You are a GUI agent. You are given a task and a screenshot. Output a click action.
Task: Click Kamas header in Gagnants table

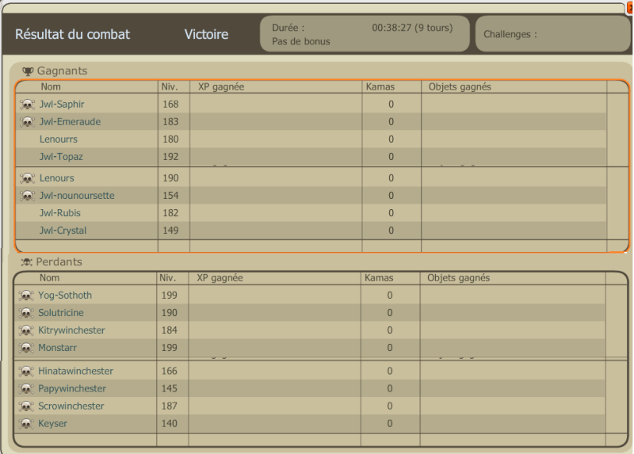point(380,87)
